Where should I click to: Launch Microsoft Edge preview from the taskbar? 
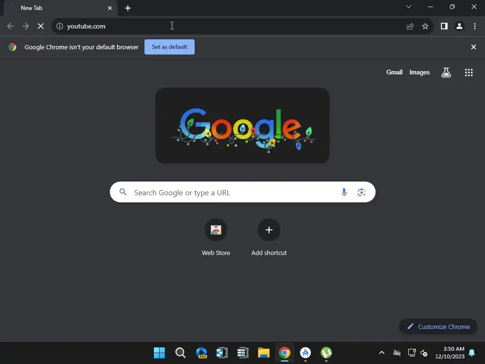(201, 353)
